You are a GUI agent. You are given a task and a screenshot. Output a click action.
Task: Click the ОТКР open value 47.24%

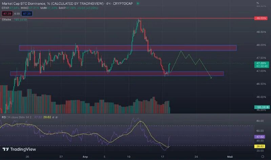pos(15,8)
